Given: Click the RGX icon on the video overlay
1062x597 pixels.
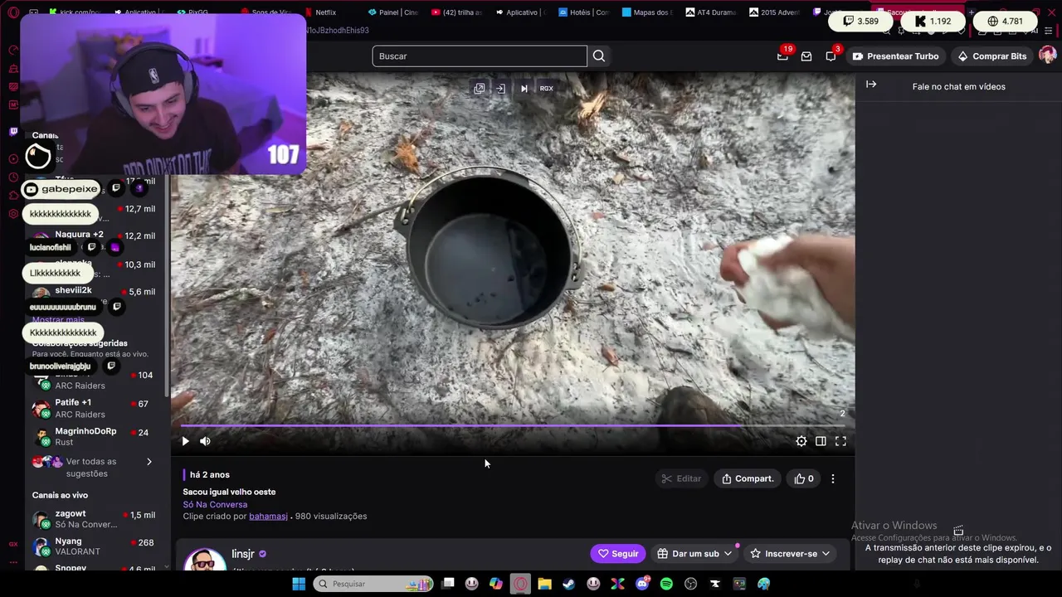Looking at the screenshot, I should click(x=546, y=88).
